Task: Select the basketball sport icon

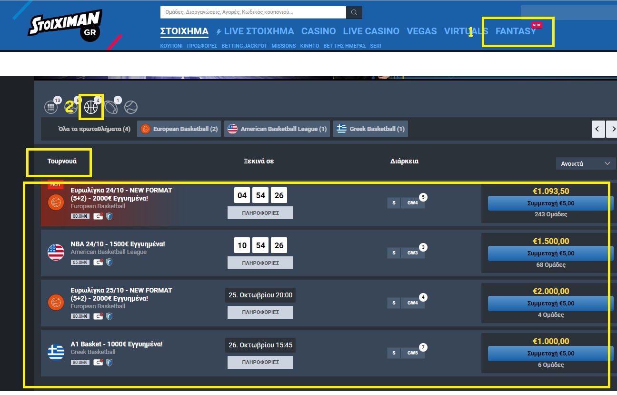Action: [x=91, y=107]
